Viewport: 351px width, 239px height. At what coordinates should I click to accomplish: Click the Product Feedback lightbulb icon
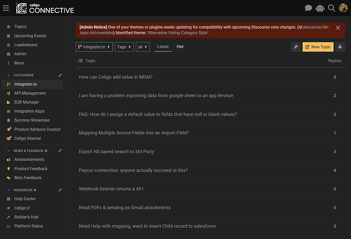coord(9,169)
